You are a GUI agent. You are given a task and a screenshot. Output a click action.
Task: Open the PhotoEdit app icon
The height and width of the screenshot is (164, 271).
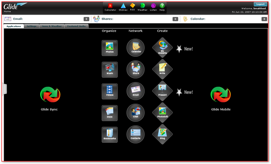[163, 112]
